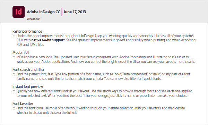The height and width of the screenshot is (125, 208).
Task: Click the bullet circle under Faster performance
Action: (14, 36)
